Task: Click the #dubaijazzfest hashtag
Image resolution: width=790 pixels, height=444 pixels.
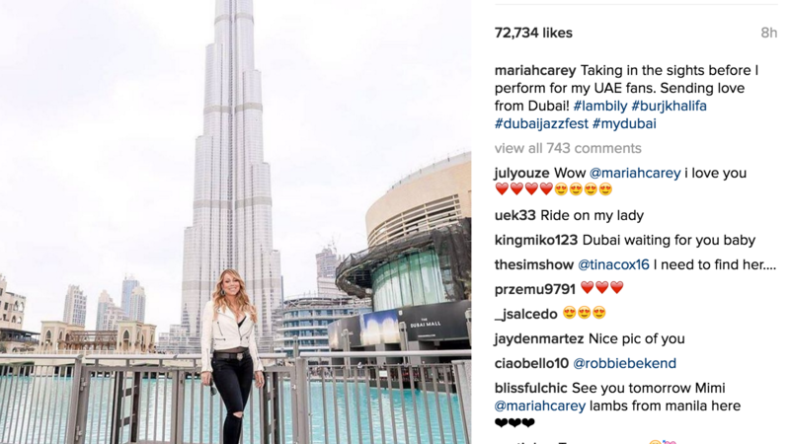Action: [541, 124]
